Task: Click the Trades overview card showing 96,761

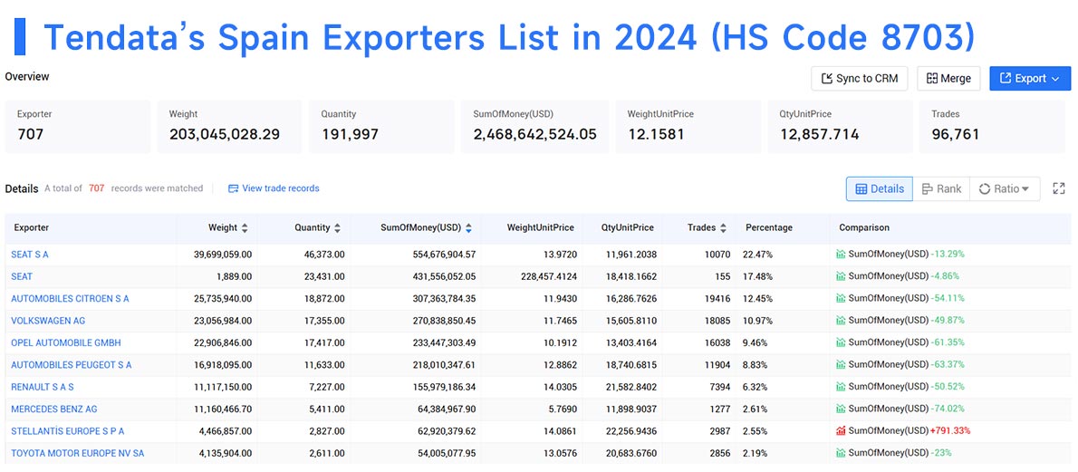Action: pyautogui.click(x=991, y=127)
